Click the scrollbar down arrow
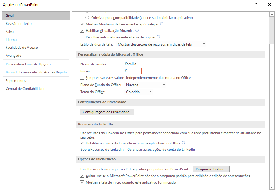276x191 pixels. 272,187
